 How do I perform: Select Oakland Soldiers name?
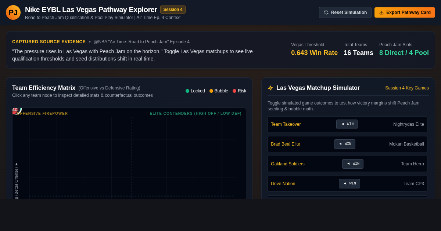click(288, 164)
